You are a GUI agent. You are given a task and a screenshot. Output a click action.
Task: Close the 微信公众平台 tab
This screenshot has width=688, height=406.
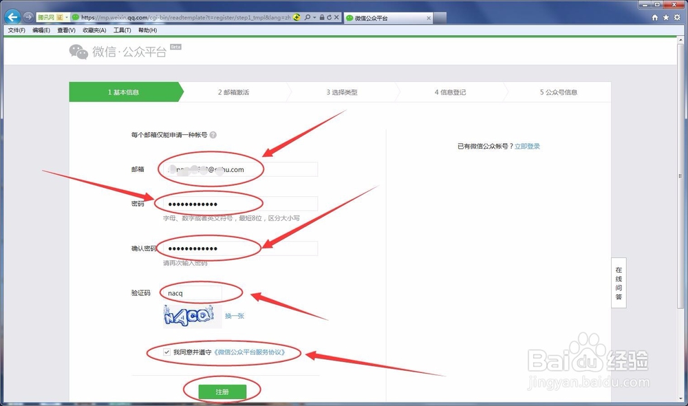[x=429, y=18]
